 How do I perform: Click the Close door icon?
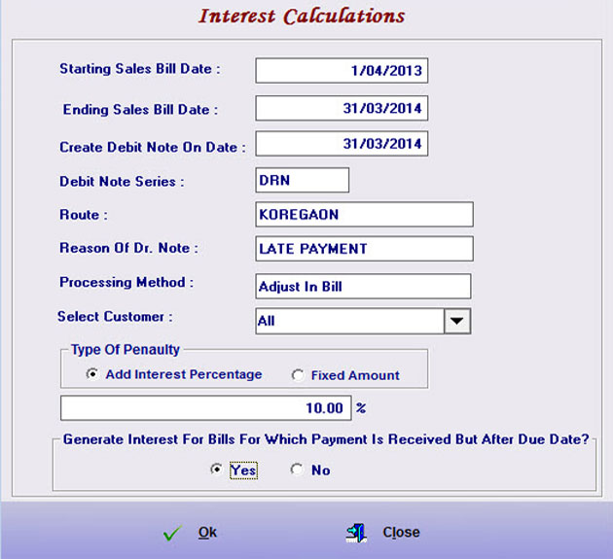[356, 533]
